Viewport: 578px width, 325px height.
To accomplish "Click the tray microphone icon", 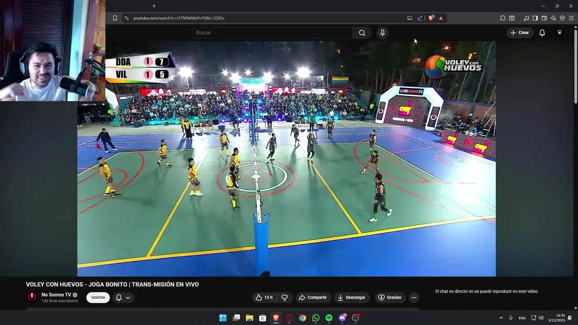I will [511, 318].
